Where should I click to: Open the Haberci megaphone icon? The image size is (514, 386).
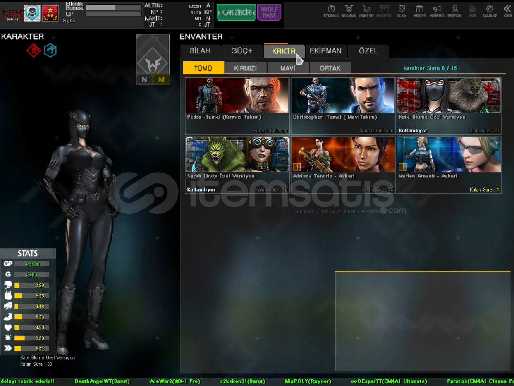pyautogui.click(x=437, y=11)
